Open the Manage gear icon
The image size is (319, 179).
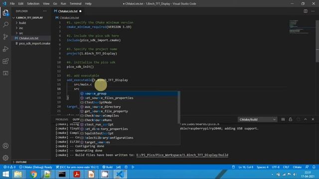5,158
